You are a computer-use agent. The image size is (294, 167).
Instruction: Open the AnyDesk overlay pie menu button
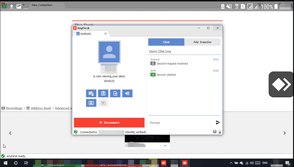[281, 84]
